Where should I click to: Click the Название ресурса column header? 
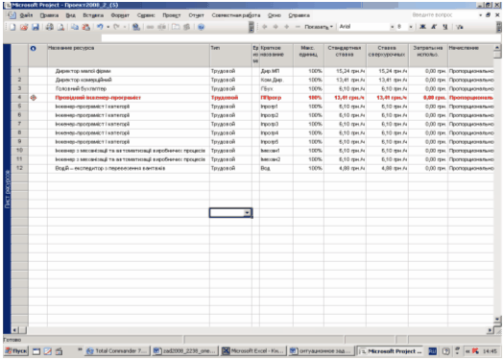tap(129, 56)
